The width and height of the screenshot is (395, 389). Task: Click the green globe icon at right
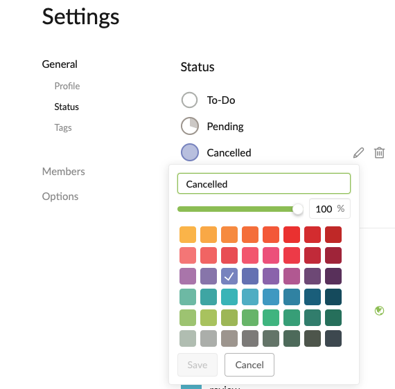(379, 311)
